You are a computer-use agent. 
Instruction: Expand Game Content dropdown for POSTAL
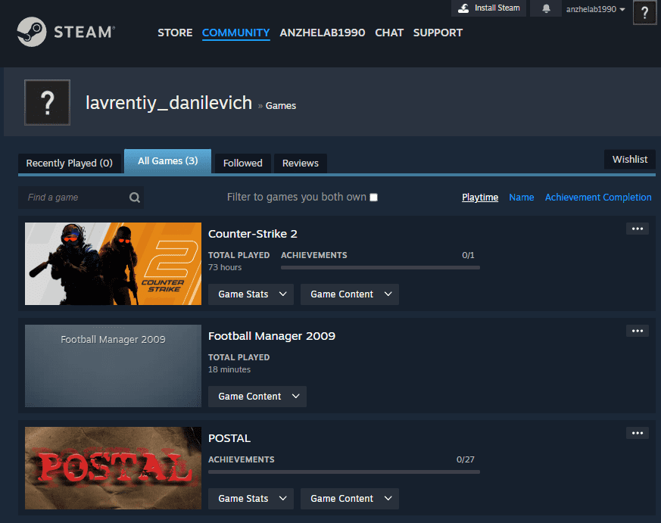[349, 499]
